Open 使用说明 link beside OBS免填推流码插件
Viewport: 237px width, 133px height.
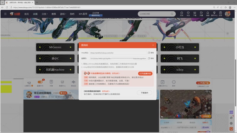tap(106, 91)
